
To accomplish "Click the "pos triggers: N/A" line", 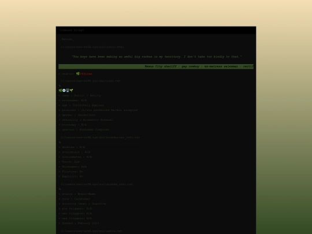I will click(x=75, y=209).
